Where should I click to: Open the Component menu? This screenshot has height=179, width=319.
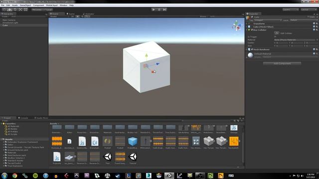(x=38, y=5)
